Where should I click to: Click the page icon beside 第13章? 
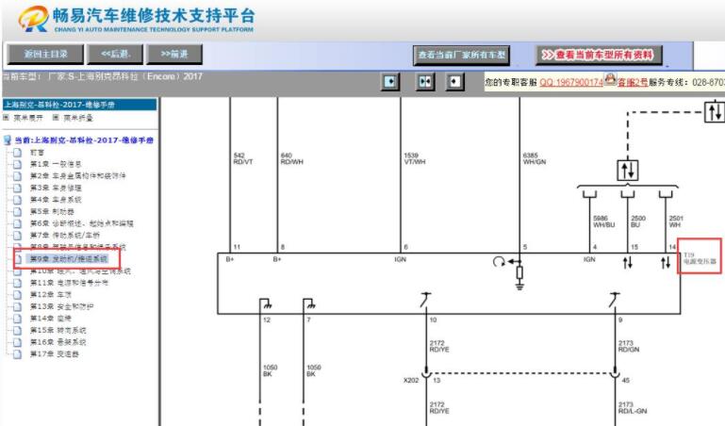(17, 306)
